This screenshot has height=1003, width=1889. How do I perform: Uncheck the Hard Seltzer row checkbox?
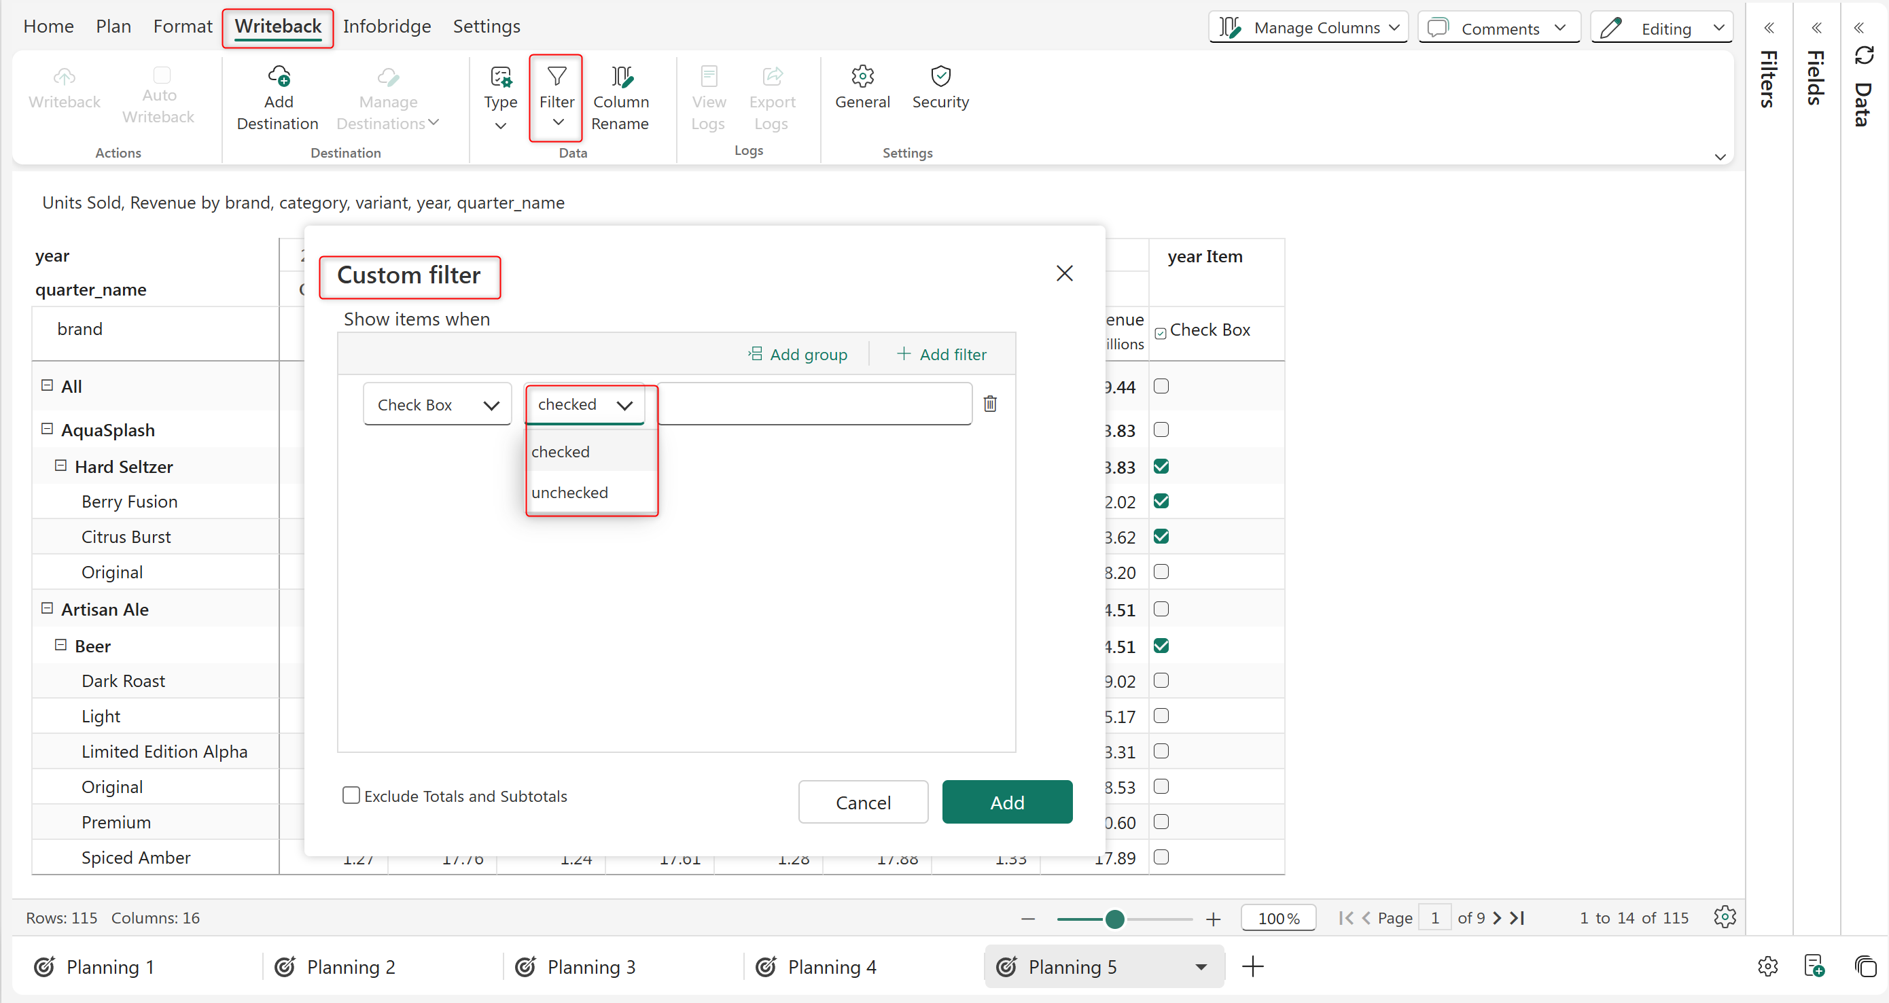click(x=1161, y=466)
